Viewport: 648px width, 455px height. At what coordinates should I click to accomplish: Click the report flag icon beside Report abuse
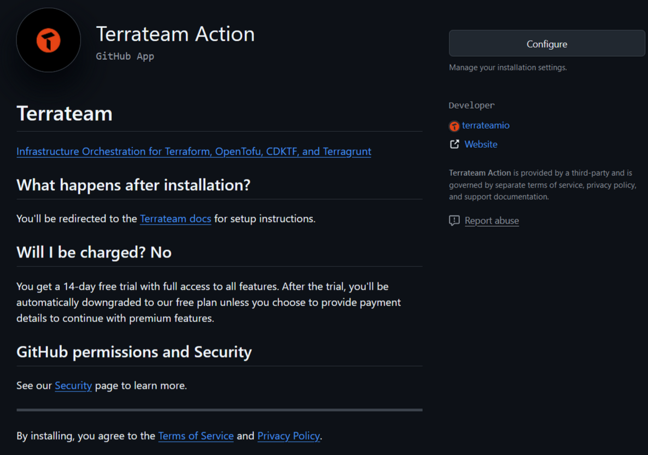point(454,221)
